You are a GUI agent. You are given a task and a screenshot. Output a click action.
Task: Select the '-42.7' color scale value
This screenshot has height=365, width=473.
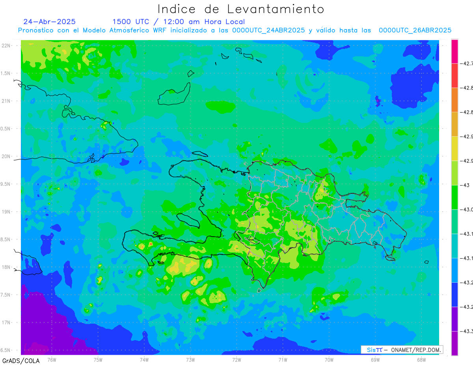[x=467, y=63]
